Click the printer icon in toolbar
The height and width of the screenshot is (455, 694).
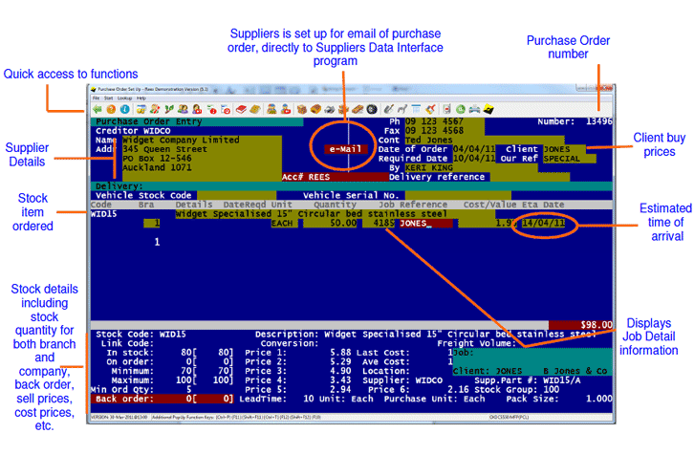point(475,110)
